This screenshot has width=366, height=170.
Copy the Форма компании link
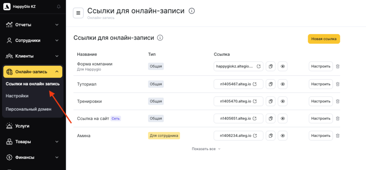pos(271,67)
